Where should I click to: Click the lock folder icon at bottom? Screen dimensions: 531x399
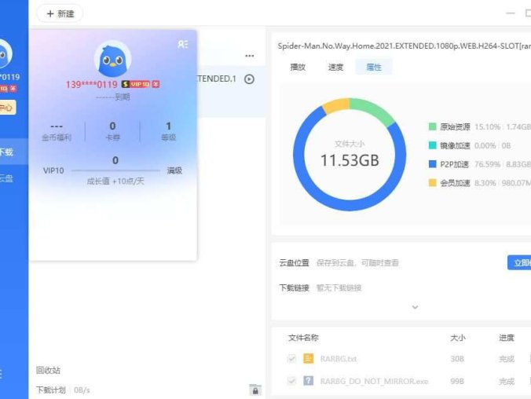255,390
